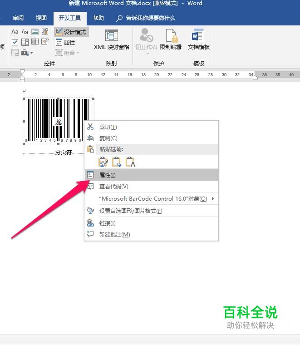300x345 pixels.
Task: Insert Drop-Down List content control
Action: (35, 42)
